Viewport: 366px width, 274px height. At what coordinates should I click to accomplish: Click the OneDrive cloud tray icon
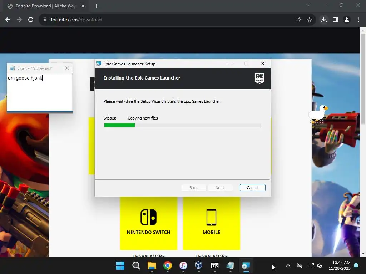pos(300,265)
